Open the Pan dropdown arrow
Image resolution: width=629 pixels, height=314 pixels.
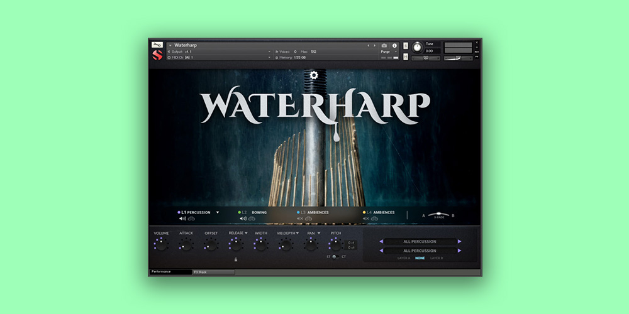coord(319,233)
